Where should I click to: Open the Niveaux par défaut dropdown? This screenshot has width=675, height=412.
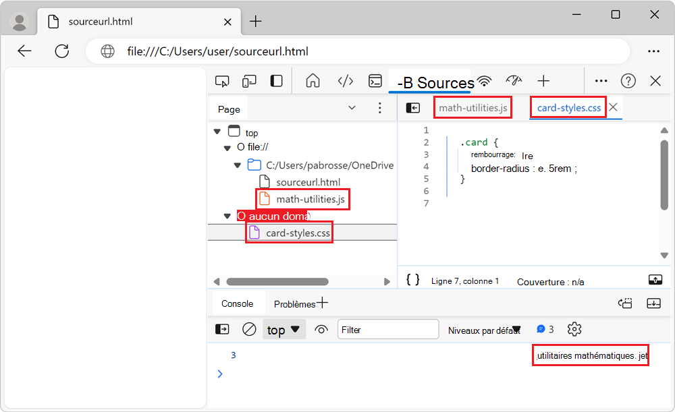click(x=483, y=329)
